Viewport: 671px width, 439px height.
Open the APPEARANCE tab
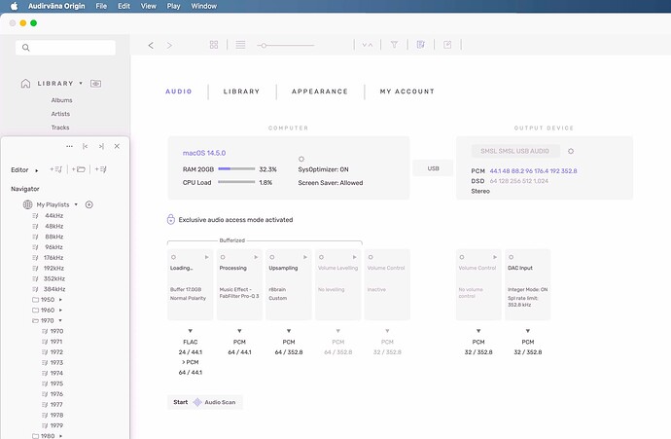[320, 91]
